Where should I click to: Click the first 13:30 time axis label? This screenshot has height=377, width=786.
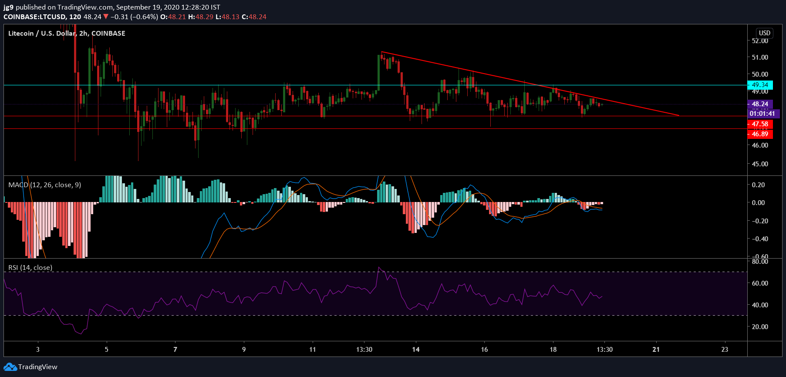point(364,349)
